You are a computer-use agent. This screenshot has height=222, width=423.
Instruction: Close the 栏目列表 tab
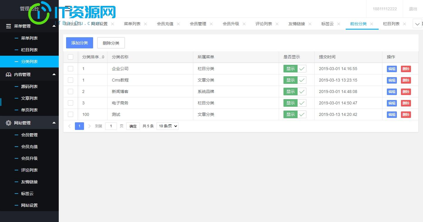click(x=404, y=24)
